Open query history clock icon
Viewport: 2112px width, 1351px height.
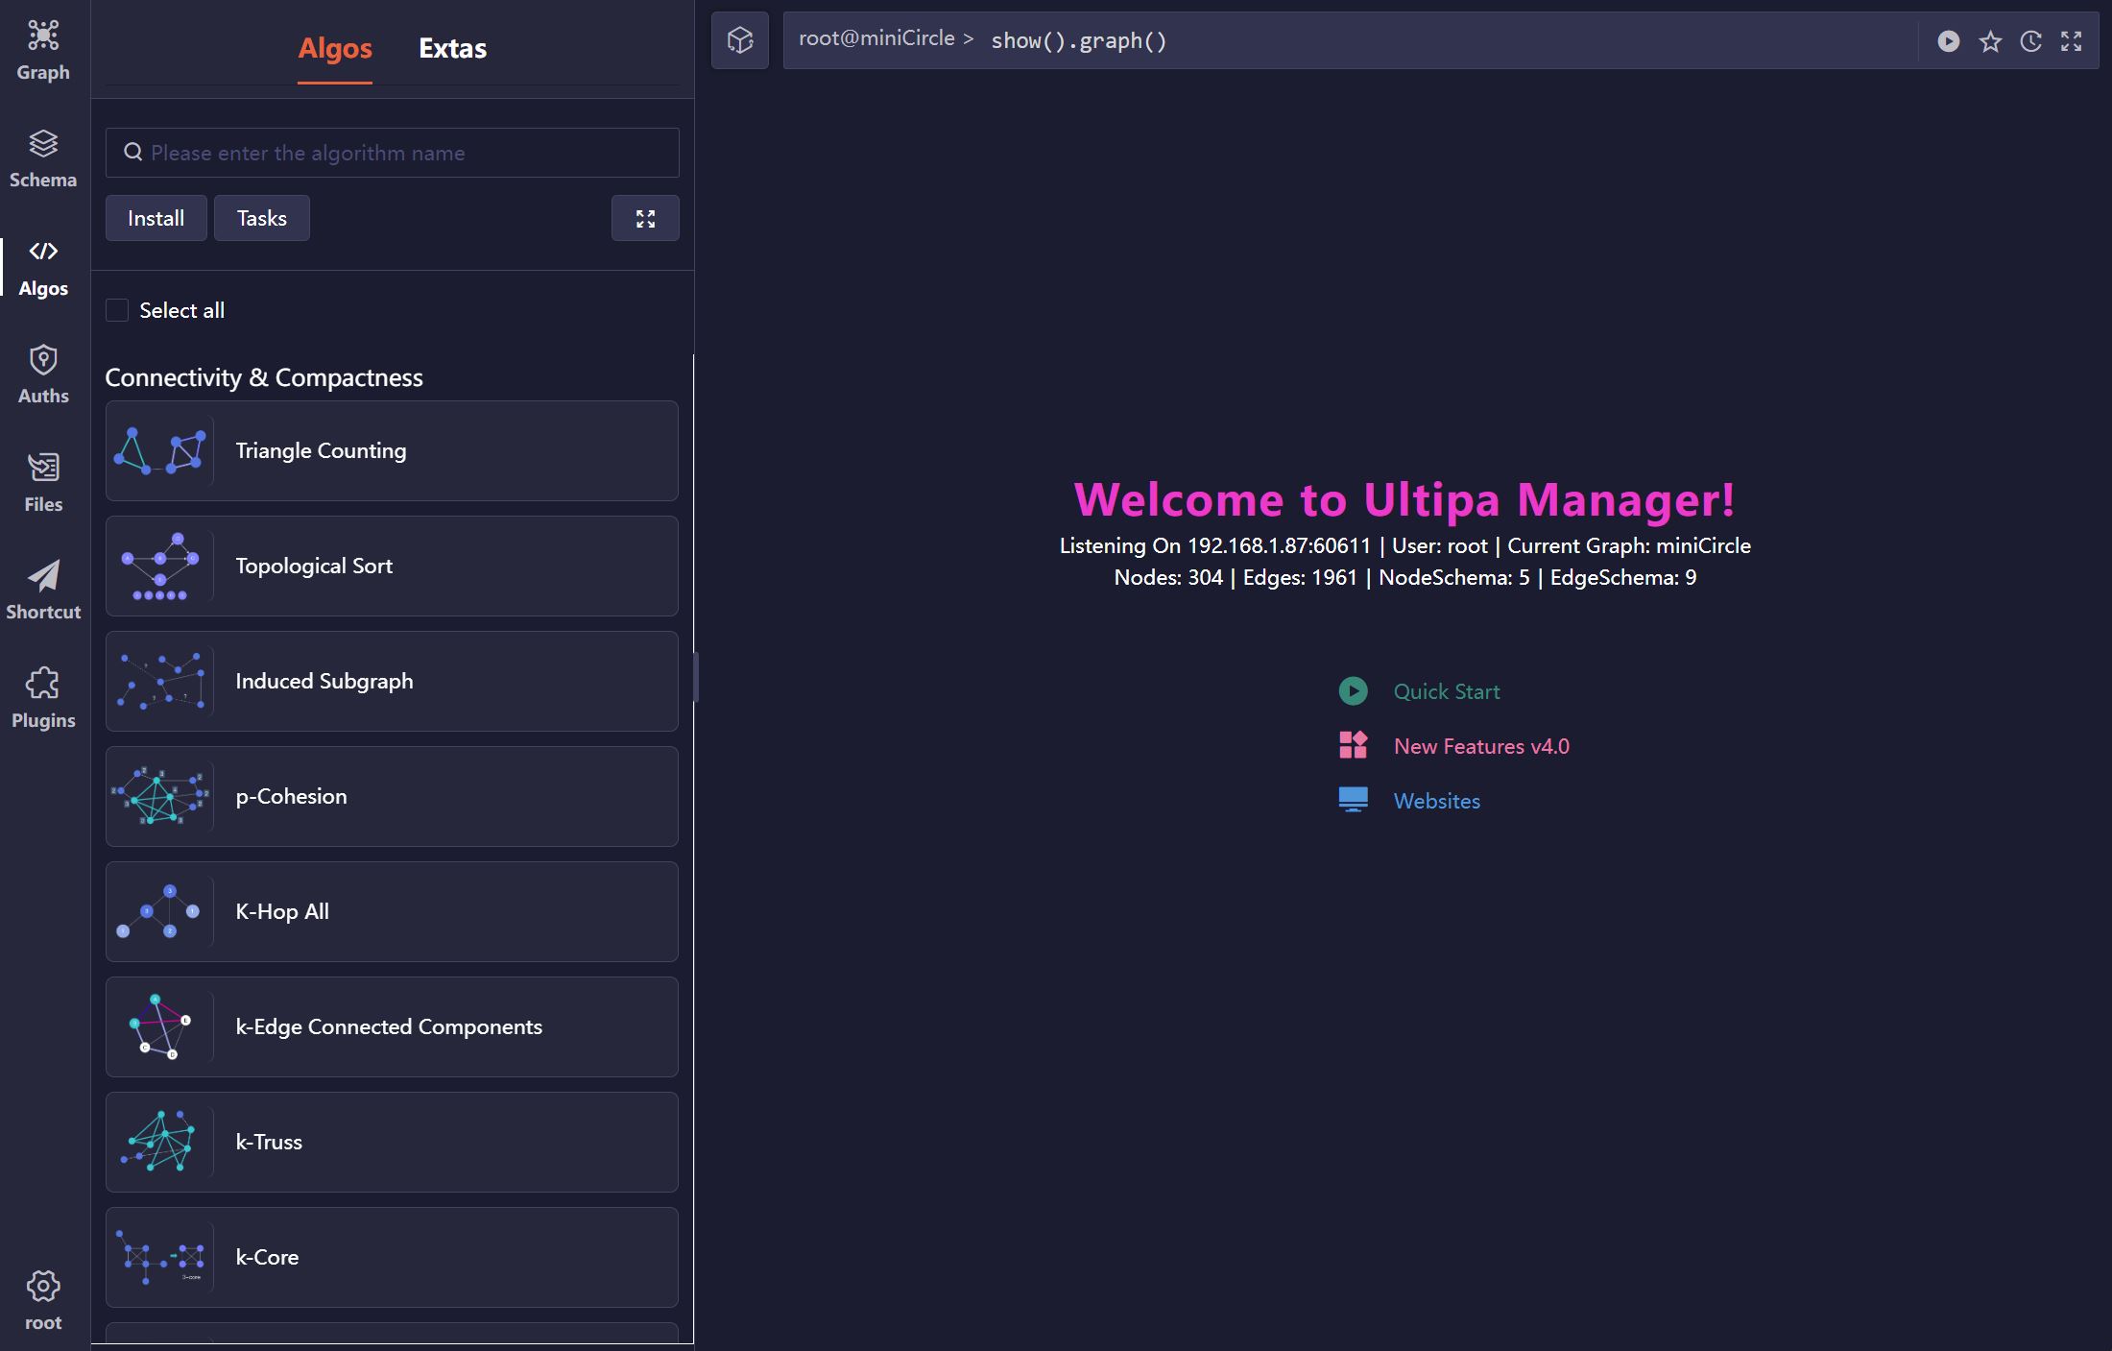pos(2030,41)
